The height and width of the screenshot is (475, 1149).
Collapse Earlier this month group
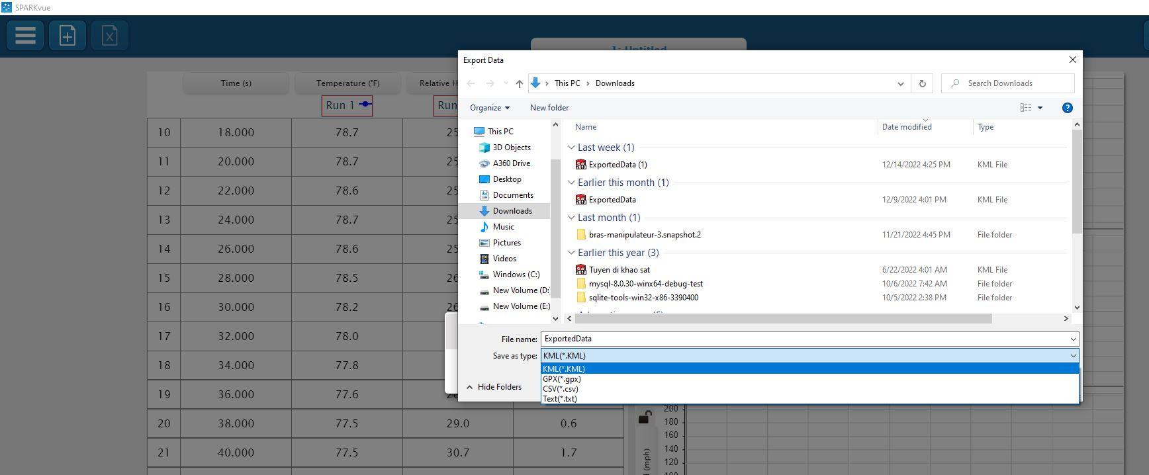pyautogui.click(x=571, y=183)
